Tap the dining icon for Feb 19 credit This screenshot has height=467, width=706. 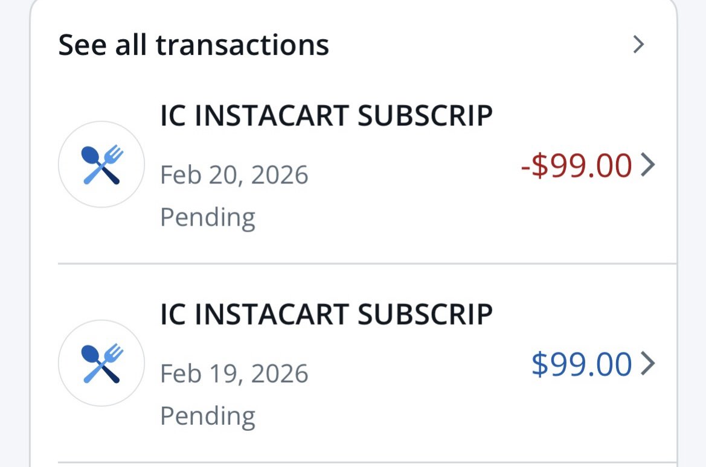[101, 363]
